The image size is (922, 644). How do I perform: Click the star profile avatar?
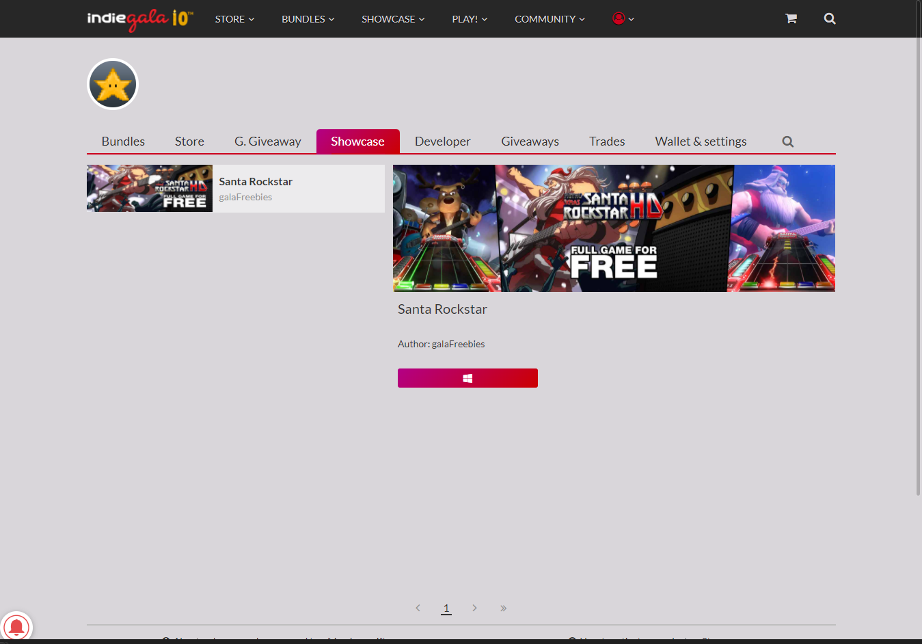113,84
